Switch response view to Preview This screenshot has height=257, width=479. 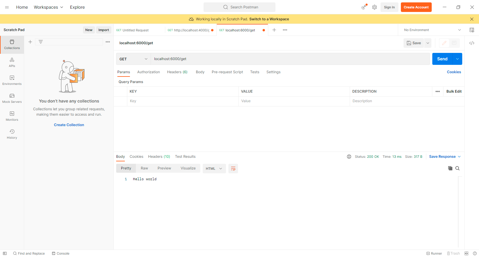[x=164, y=168]
